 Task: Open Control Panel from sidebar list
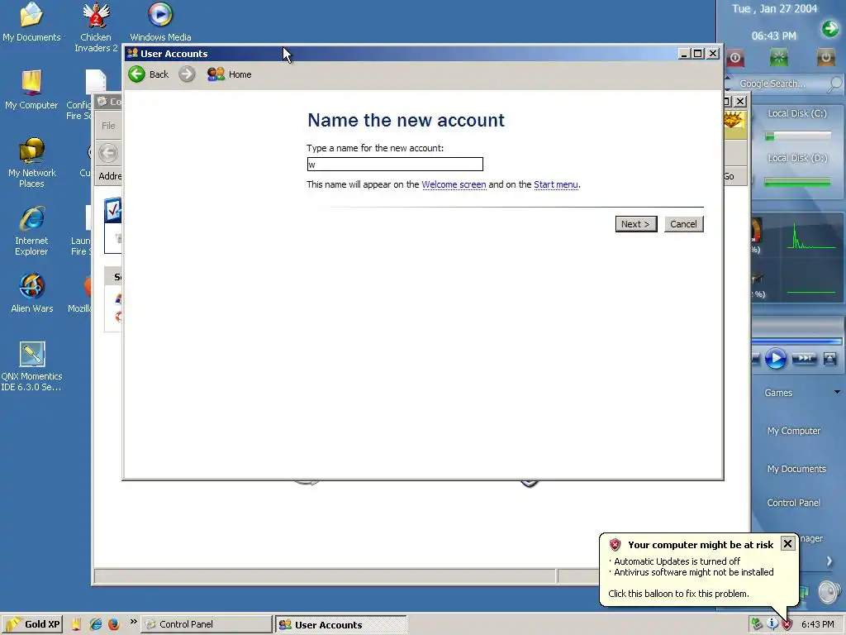click(794, 503)
